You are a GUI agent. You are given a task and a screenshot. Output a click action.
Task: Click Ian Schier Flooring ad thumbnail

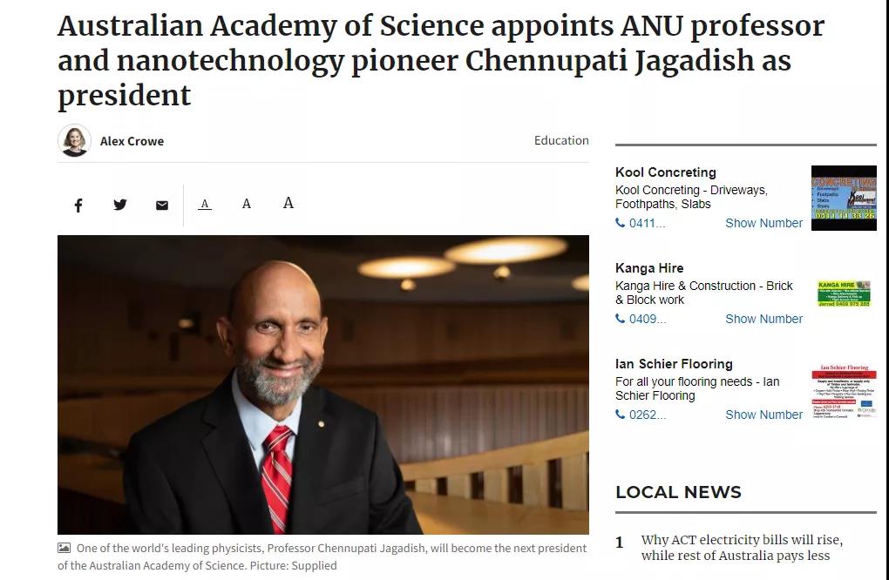[x=844, y=392]
